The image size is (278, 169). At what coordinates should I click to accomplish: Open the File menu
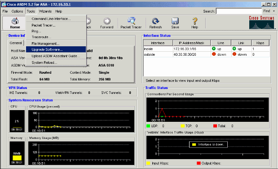point(5,11)
